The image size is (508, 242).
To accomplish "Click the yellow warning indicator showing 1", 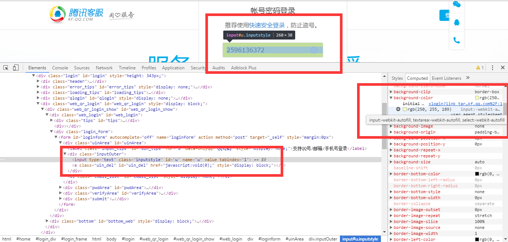I will pyautogui.click(x=480, y=67).
